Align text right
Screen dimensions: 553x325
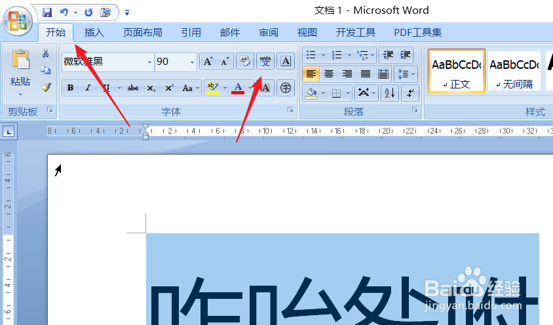pyautogui.click(x=347, y=74)
